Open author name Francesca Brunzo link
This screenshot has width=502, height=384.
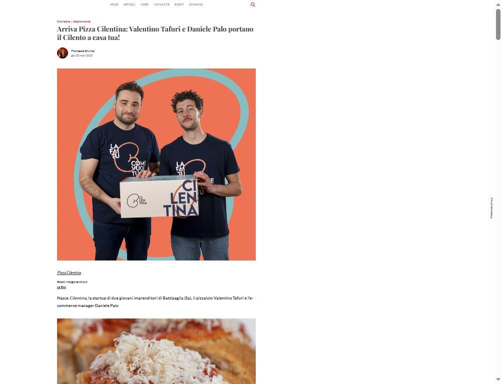[83, 51]
